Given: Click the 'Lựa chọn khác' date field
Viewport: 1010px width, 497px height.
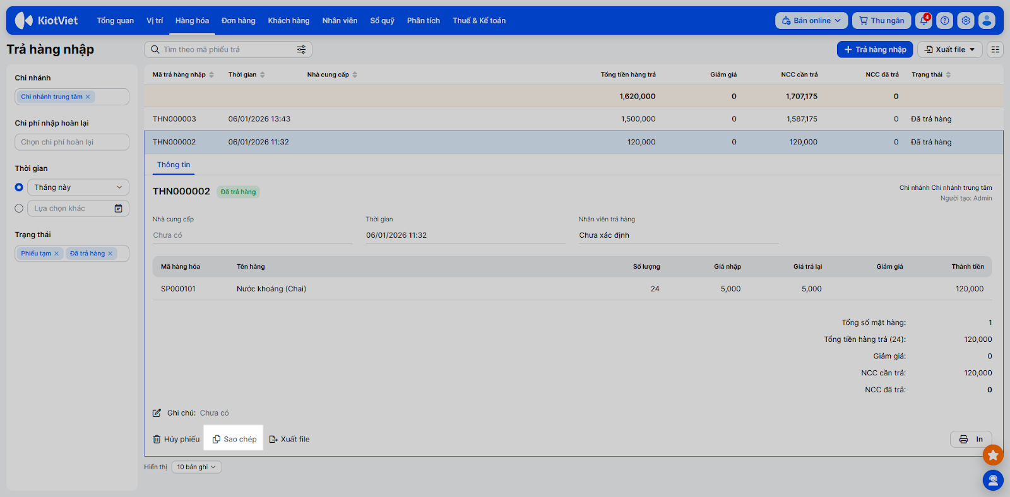Looking at the screenshot, I should [x=78, y=209].
